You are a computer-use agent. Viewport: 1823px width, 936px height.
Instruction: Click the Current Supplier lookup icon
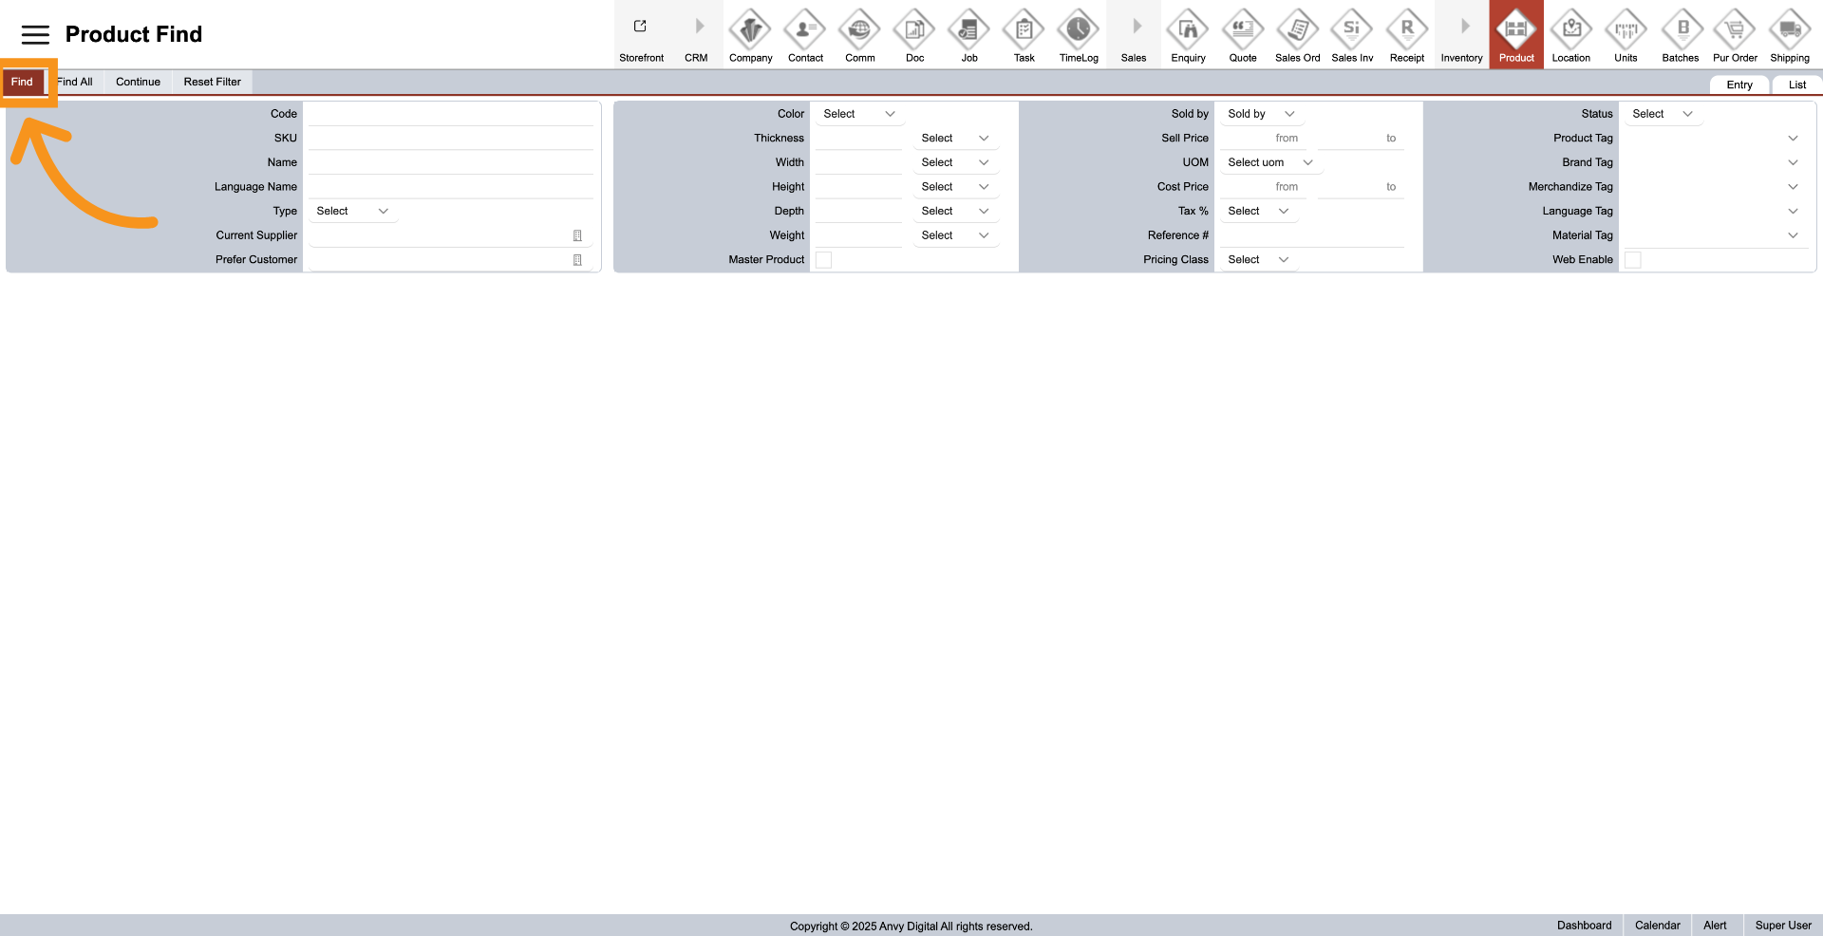577,235
